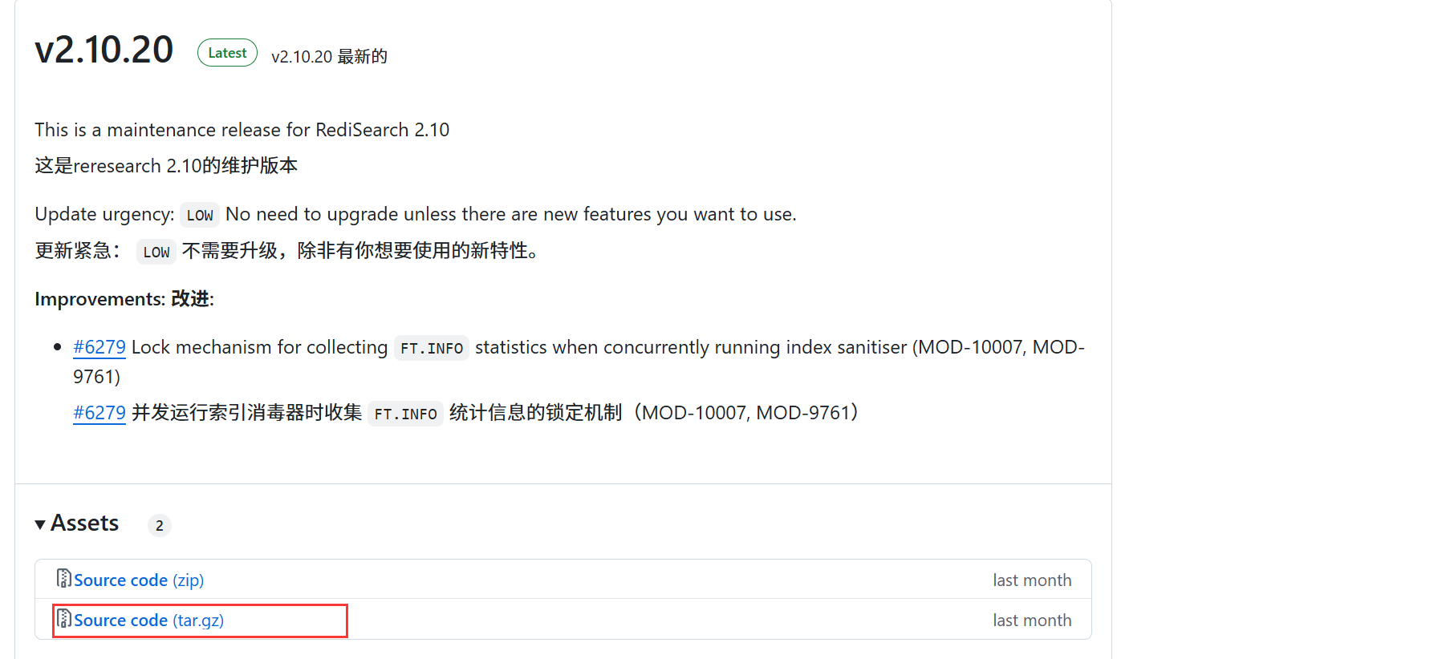The width and height of the screenshot is (1442, 659).
Task: Click the v2.10.20 release heading
Action: pyautogui.click(x=104, y=50)
